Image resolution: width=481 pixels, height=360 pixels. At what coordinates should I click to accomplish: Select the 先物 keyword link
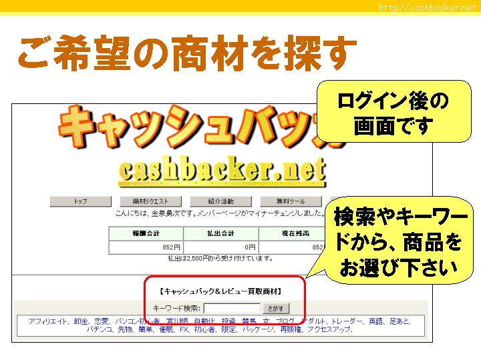click(x=125, y=329)
